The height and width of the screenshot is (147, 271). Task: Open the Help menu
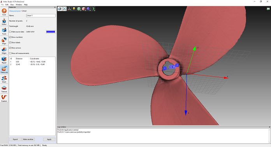pyautogui.click(x=26, y=5)
